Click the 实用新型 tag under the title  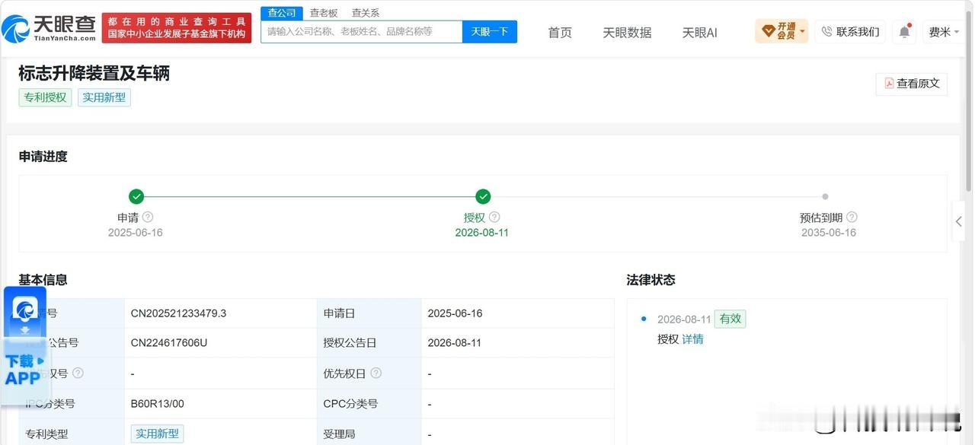[x=104, y=97]
